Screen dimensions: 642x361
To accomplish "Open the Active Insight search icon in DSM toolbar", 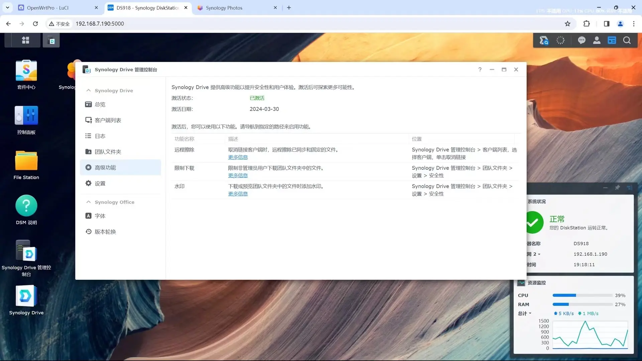I will [544, 40].
